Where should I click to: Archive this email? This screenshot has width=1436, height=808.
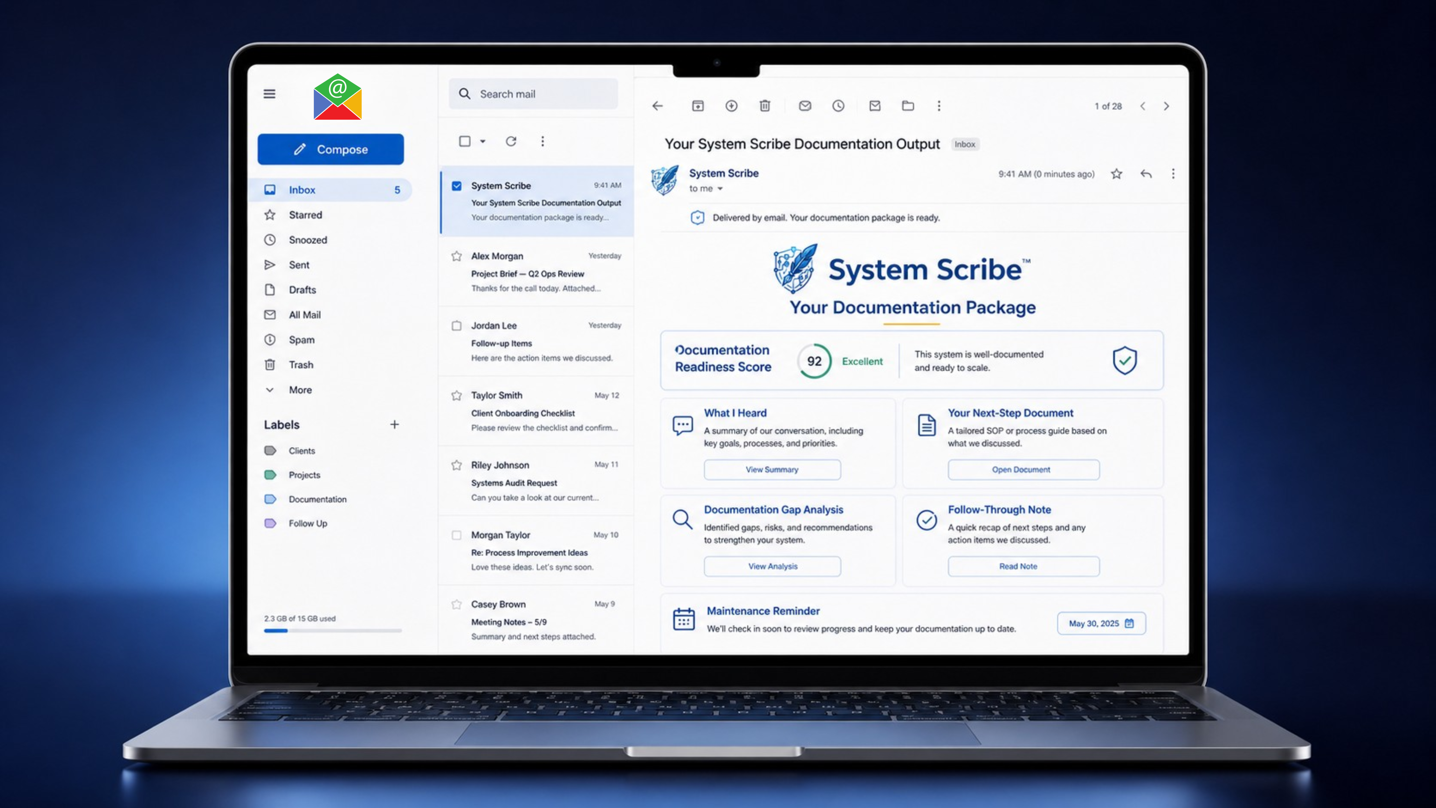pos(698,106)
